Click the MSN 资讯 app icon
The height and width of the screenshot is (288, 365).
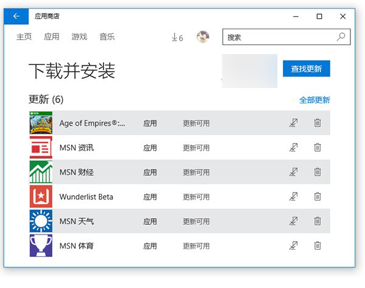point(41,148)
